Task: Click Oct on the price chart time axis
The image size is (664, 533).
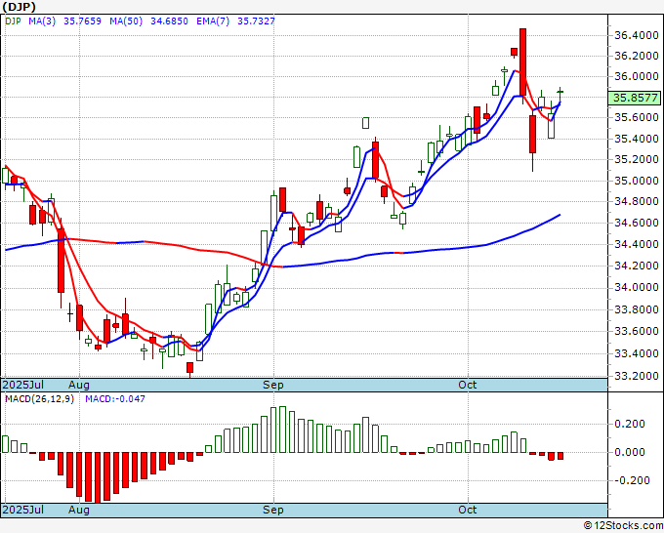Action: tap(468, 385)
